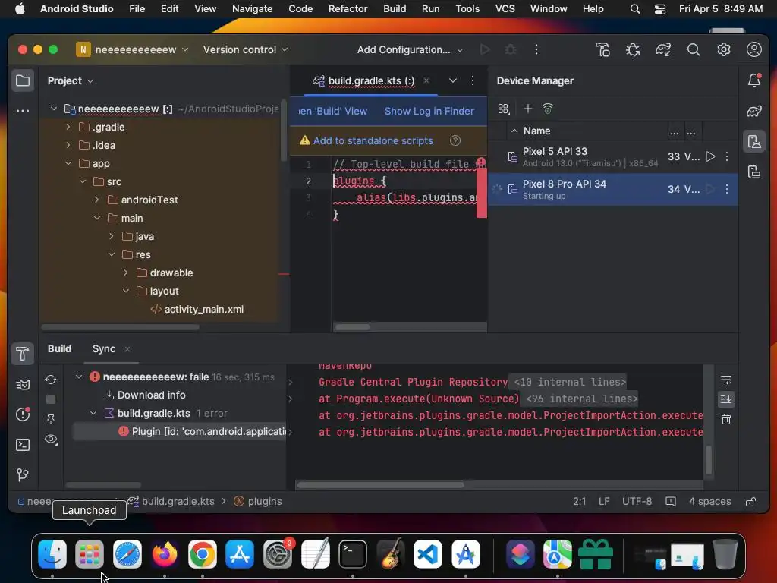Open the account profile icon
The image size is (777, 583).
pos(753,49)
